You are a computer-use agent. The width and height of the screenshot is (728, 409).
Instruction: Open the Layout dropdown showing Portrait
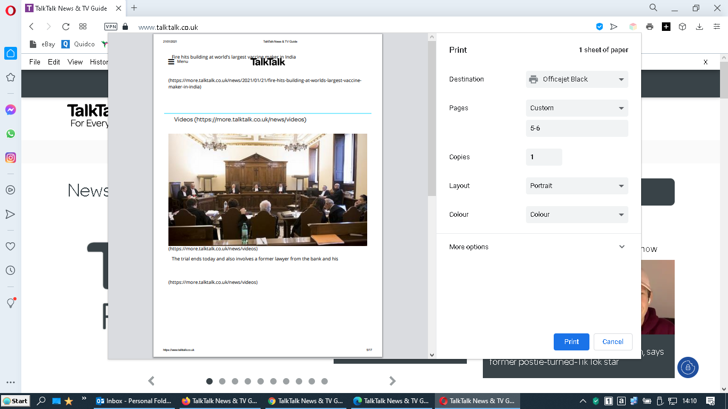577,186
